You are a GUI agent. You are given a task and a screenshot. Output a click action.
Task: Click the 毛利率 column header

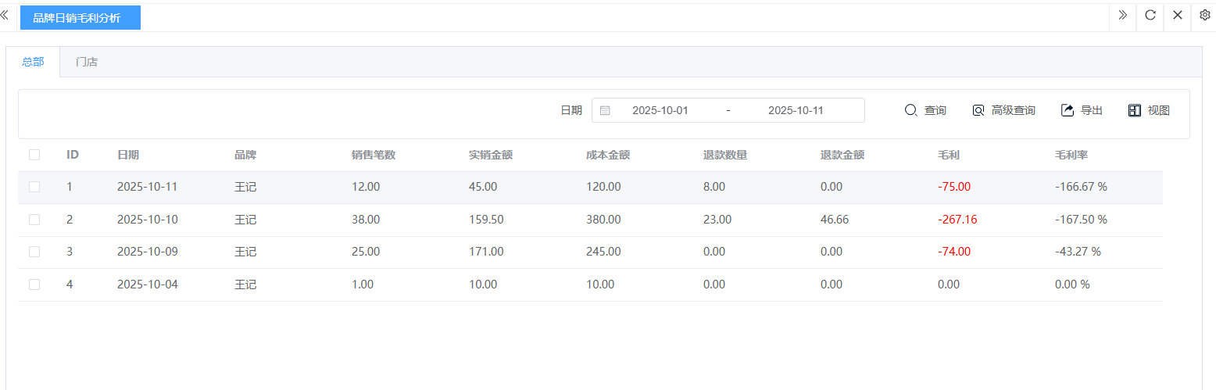click(1071, 155)
